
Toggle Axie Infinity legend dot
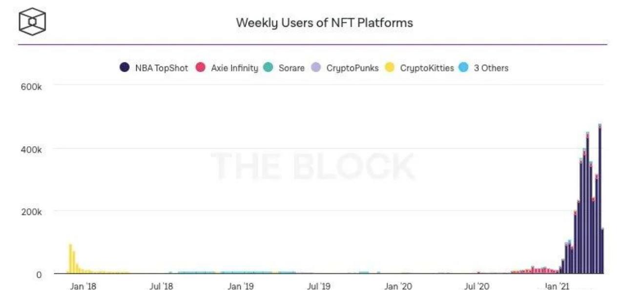200,68
